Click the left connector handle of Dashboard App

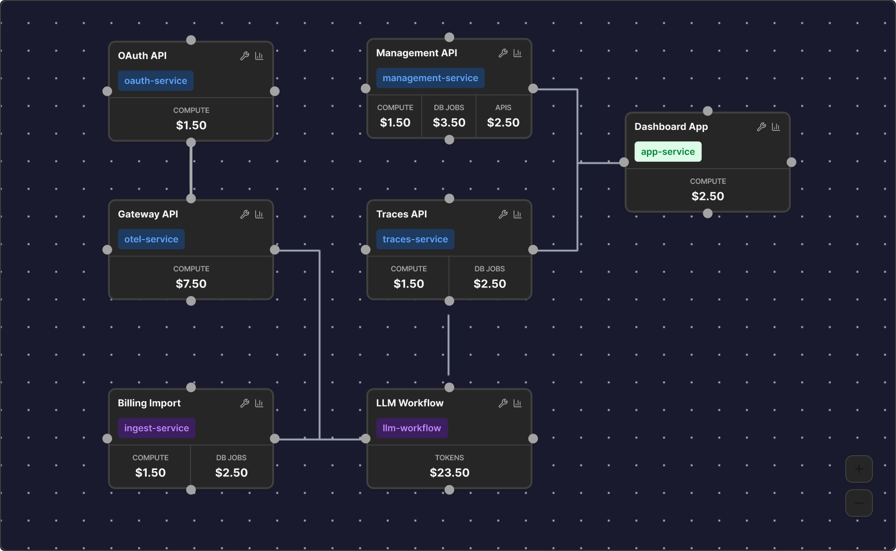click(x=624, y=162)
